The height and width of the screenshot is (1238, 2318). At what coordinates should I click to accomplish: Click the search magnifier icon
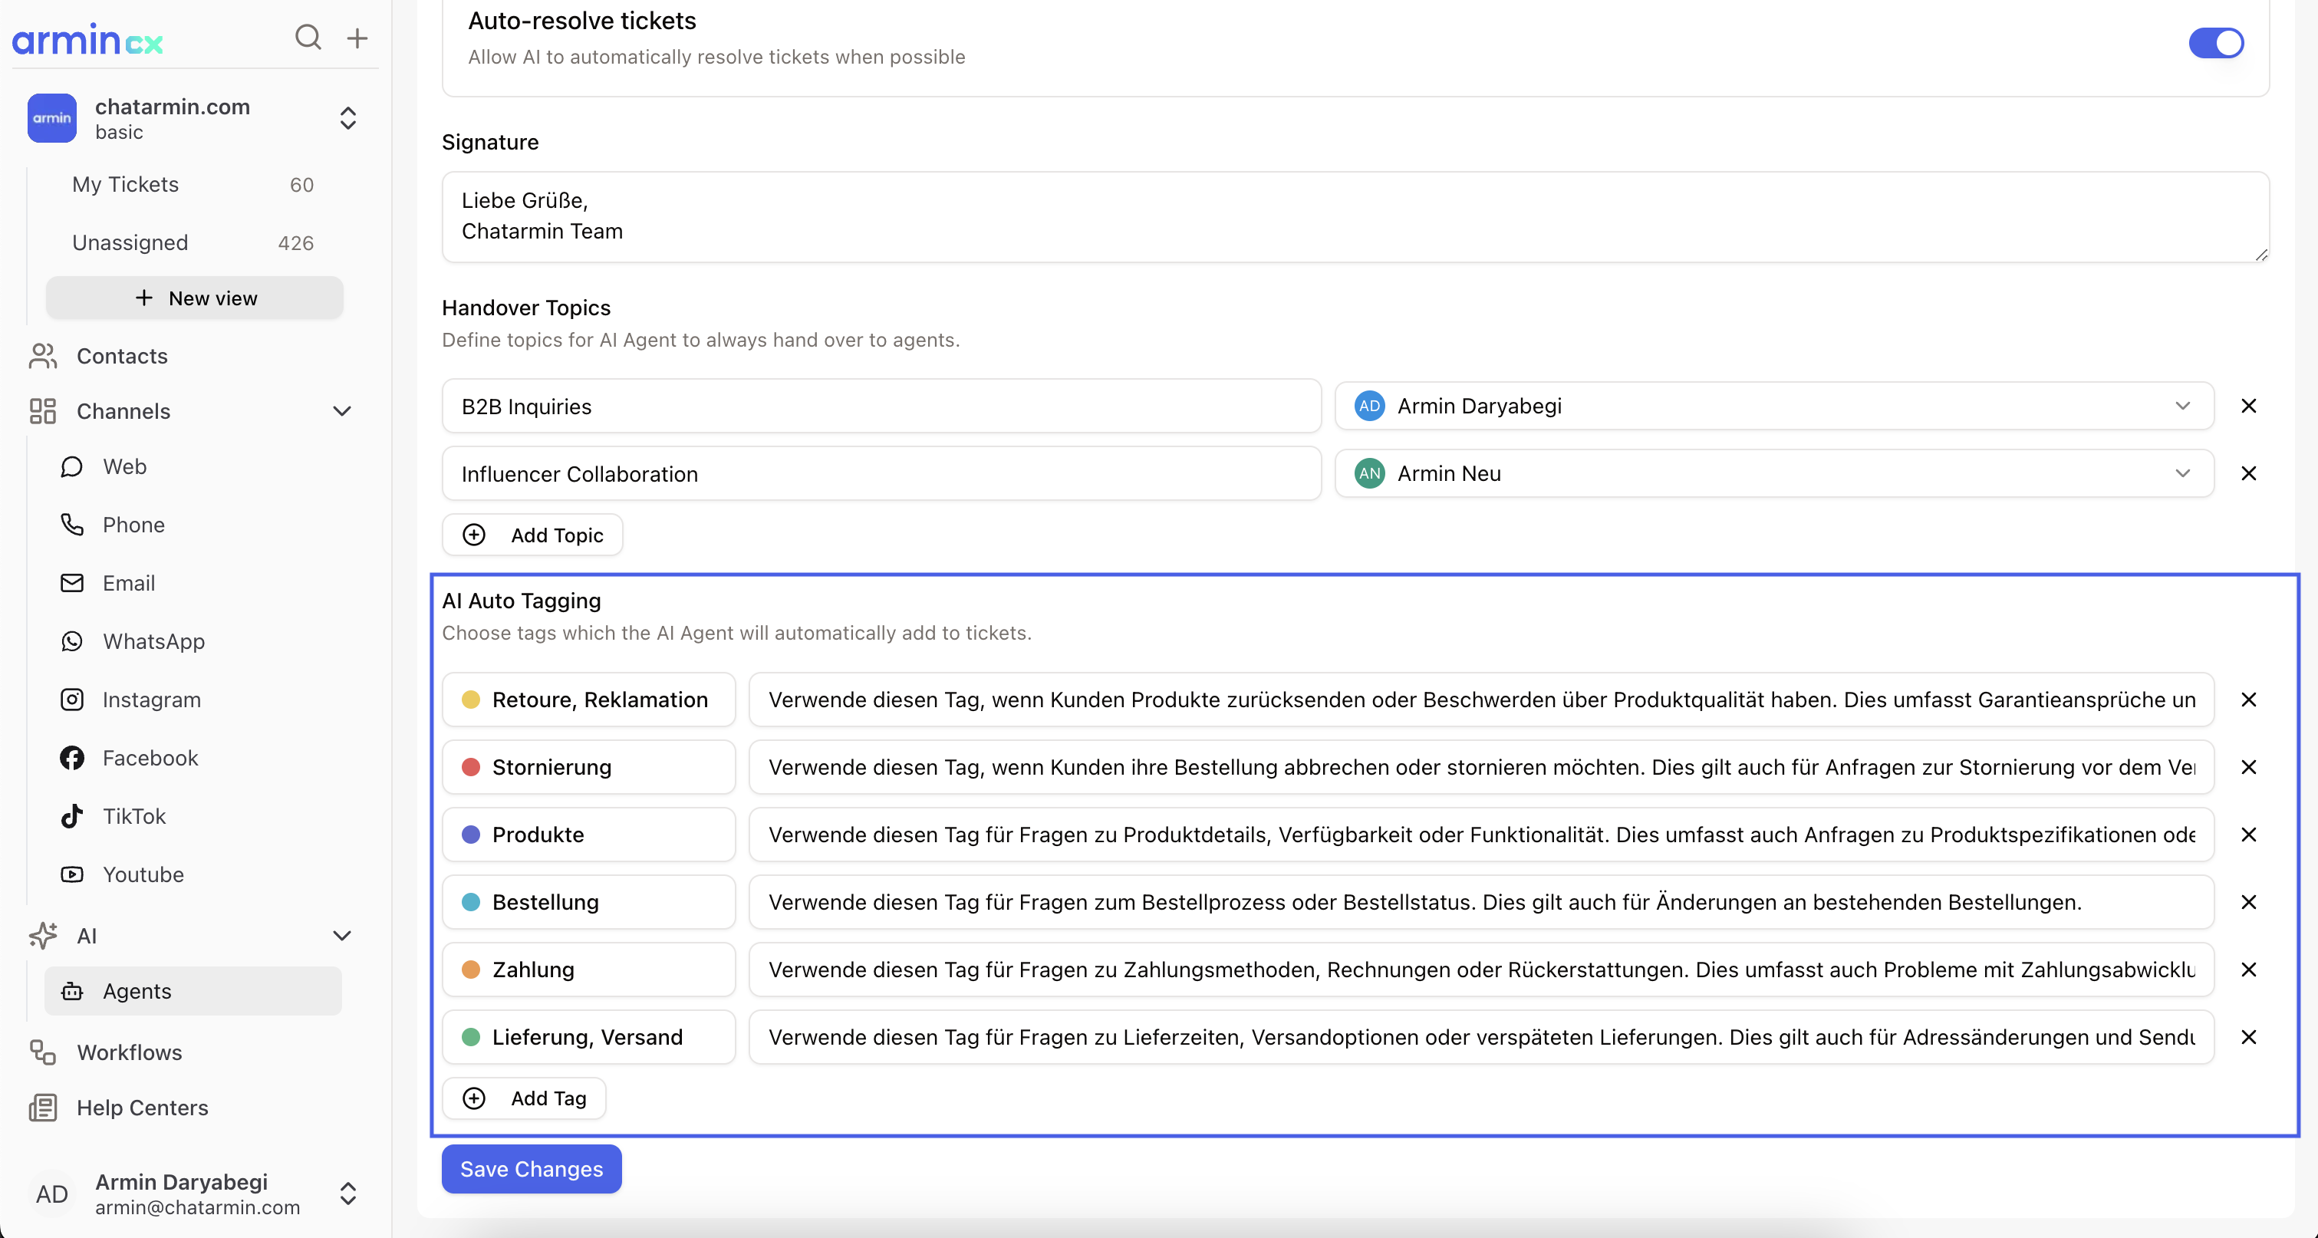point(308,37)
